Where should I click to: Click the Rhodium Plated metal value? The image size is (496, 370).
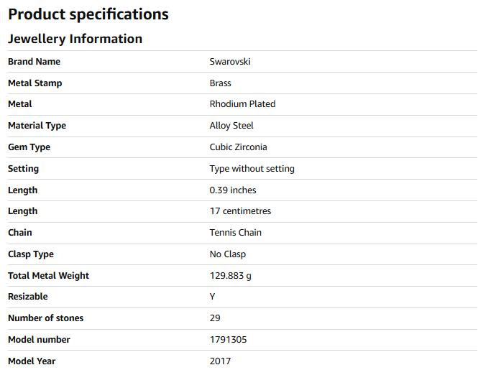pos(242,104)
